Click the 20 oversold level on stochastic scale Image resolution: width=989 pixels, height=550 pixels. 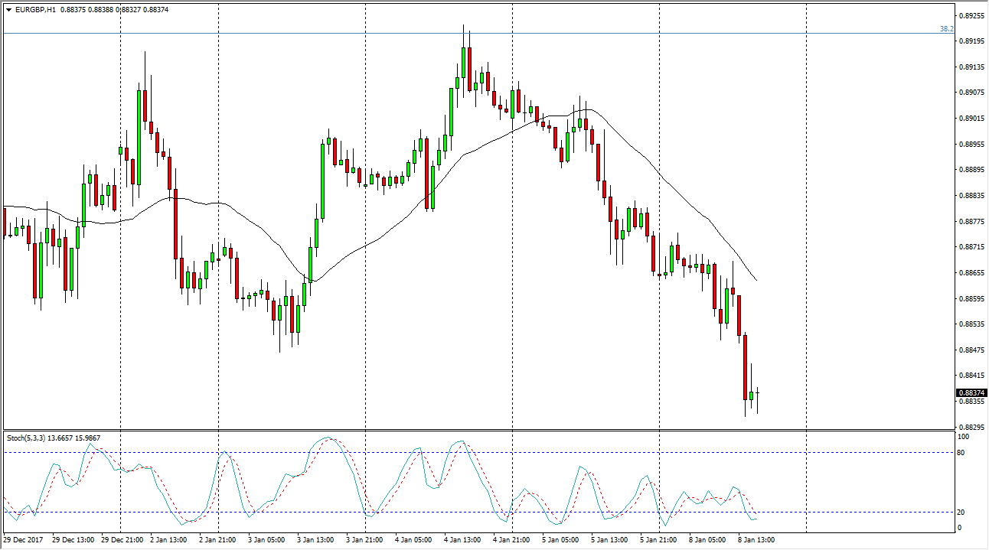pos(965,513)
